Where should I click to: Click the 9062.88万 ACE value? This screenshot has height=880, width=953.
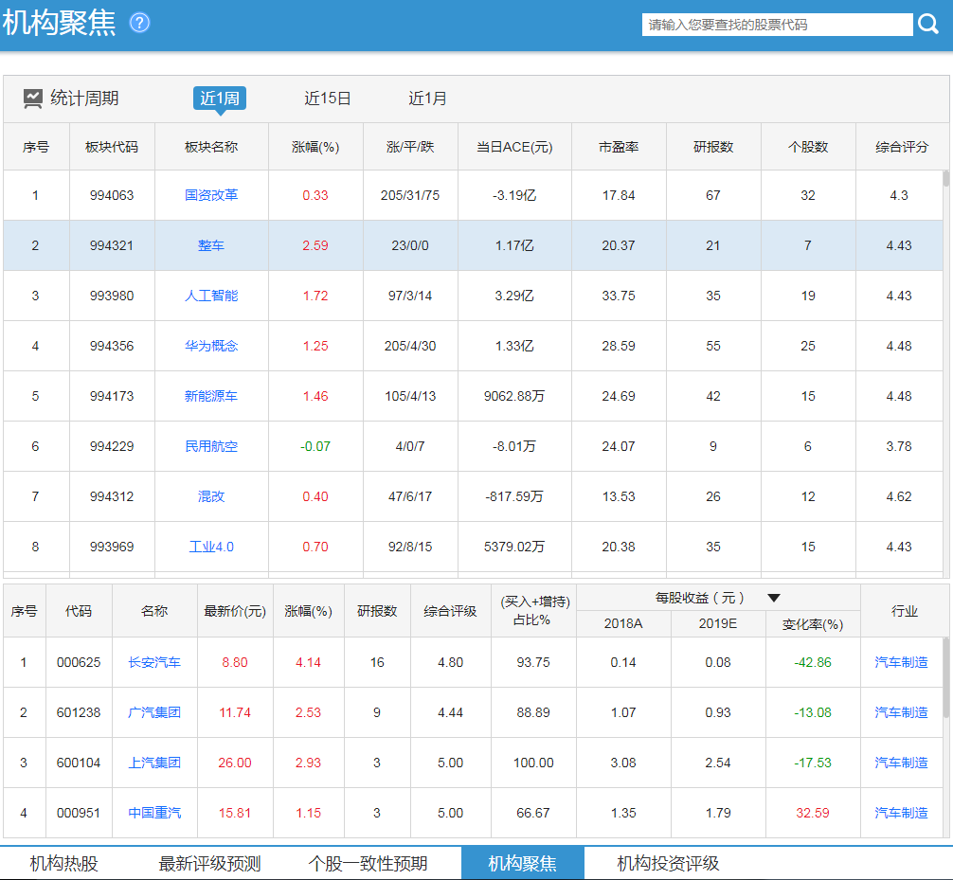(x=514, y=396)
